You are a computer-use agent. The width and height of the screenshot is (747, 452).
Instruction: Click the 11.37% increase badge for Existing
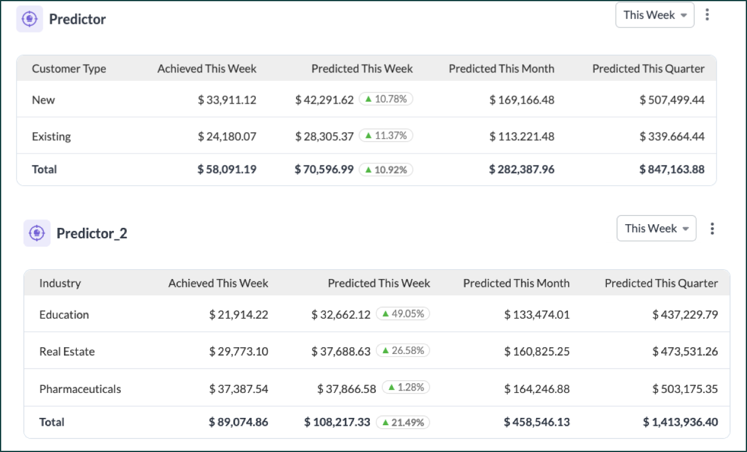pos(386,136)
